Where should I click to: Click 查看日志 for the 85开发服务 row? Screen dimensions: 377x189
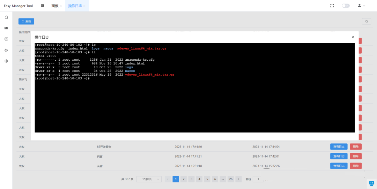click(339, 146)
